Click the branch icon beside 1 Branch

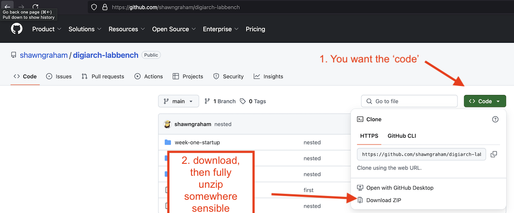click(207, 101)
